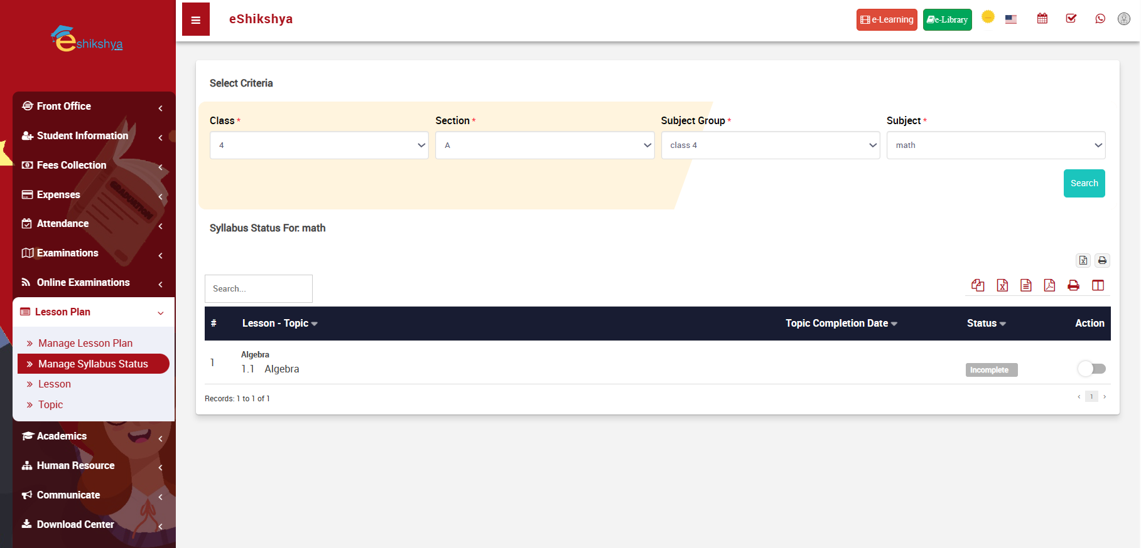Open the WhatsApp icon in header

1100,19
